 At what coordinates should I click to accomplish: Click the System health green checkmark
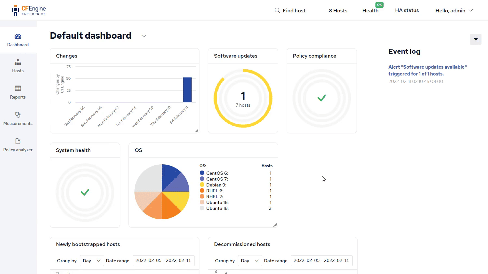coord(85,192)
